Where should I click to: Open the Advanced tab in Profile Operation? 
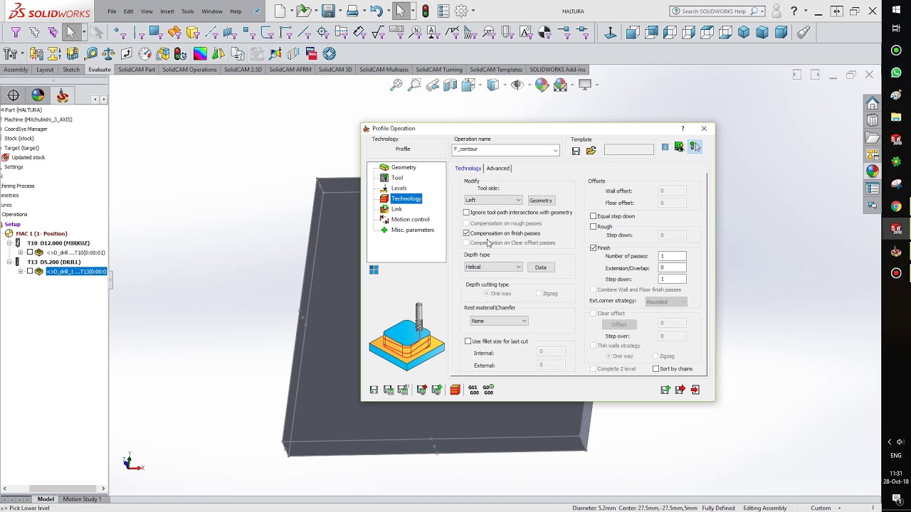click(497, 168)
